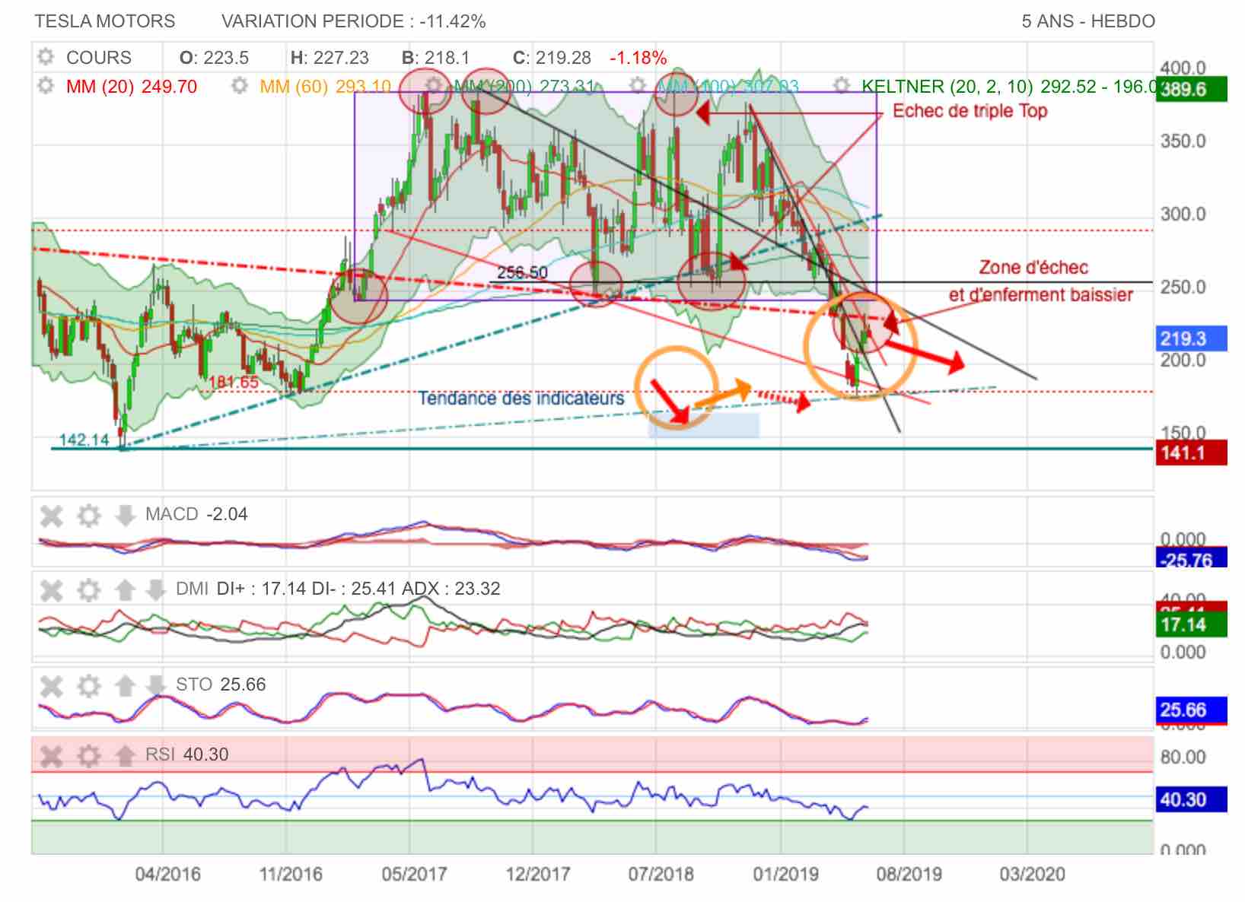Click the 05/2017 date axis label
The width and height of the screenshot is (1245, 902).
(414, 874)
